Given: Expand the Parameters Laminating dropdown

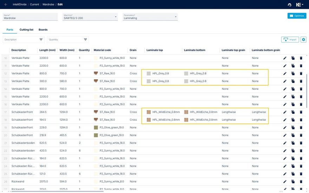Looking at the screenshot, I should [x=176, y=17].
